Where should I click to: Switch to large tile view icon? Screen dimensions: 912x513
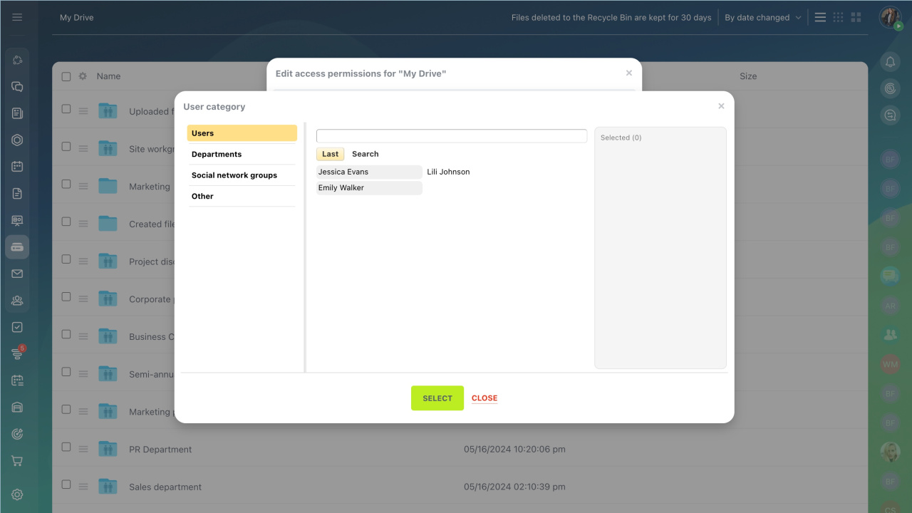coord(856,17)
